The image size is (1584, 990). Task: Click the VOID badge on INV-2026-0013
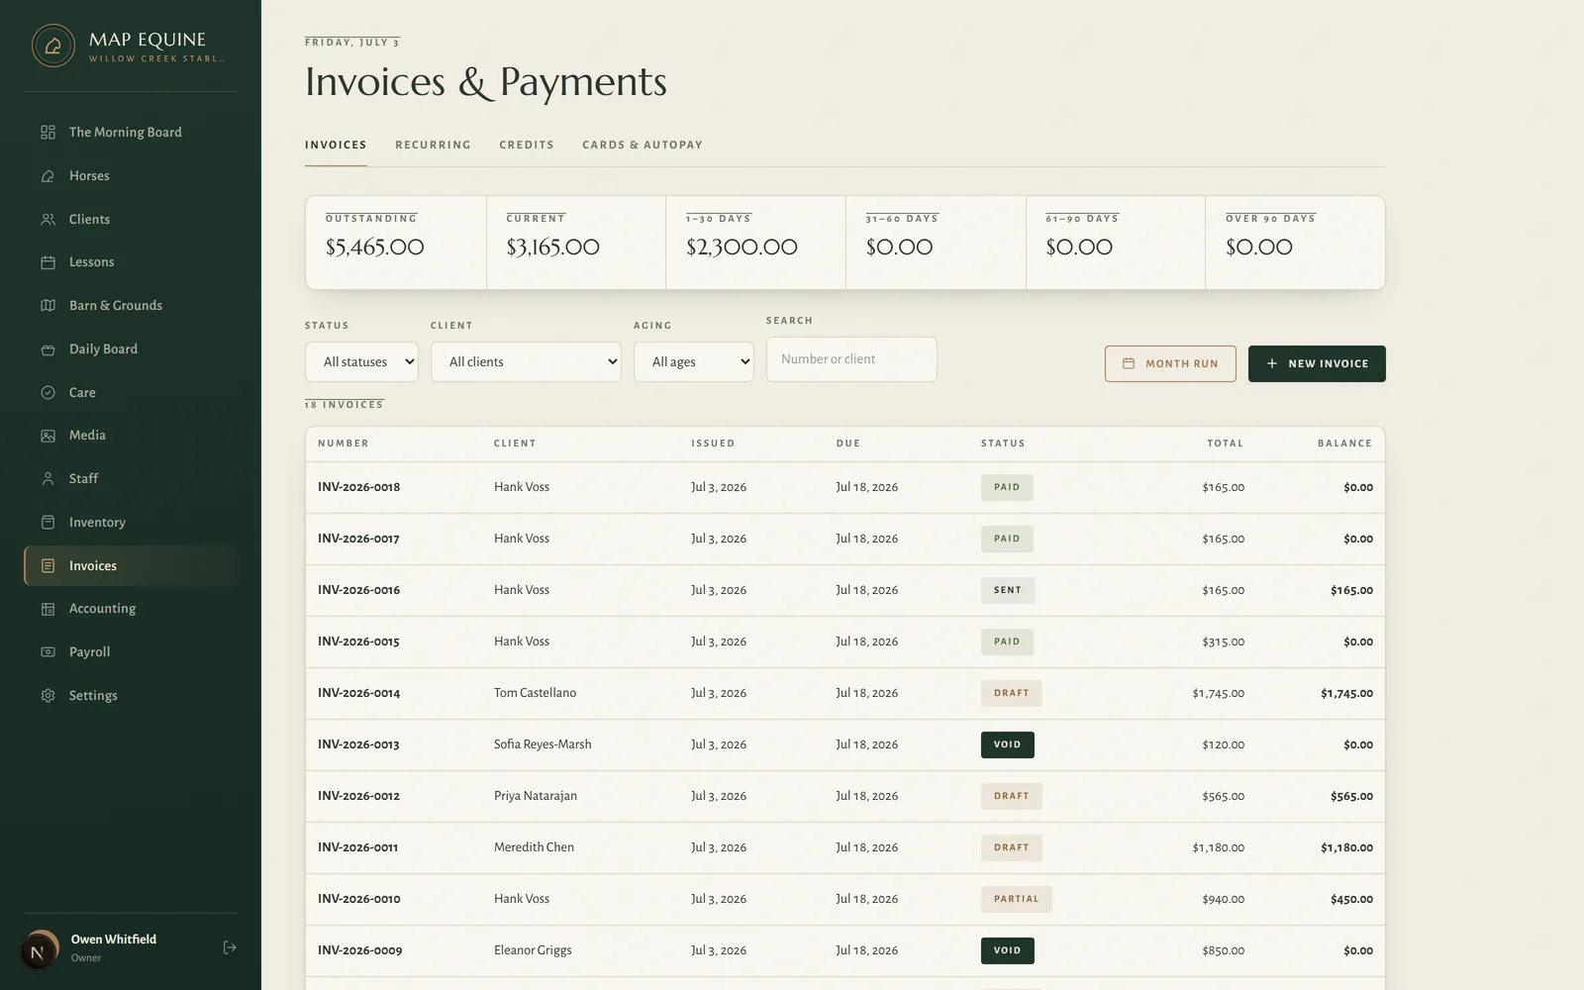pos(1008,744)
